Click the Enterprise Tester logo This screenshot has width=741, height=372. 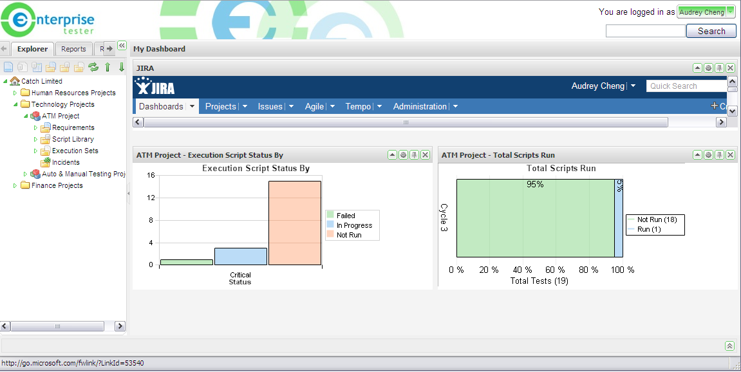48,19
